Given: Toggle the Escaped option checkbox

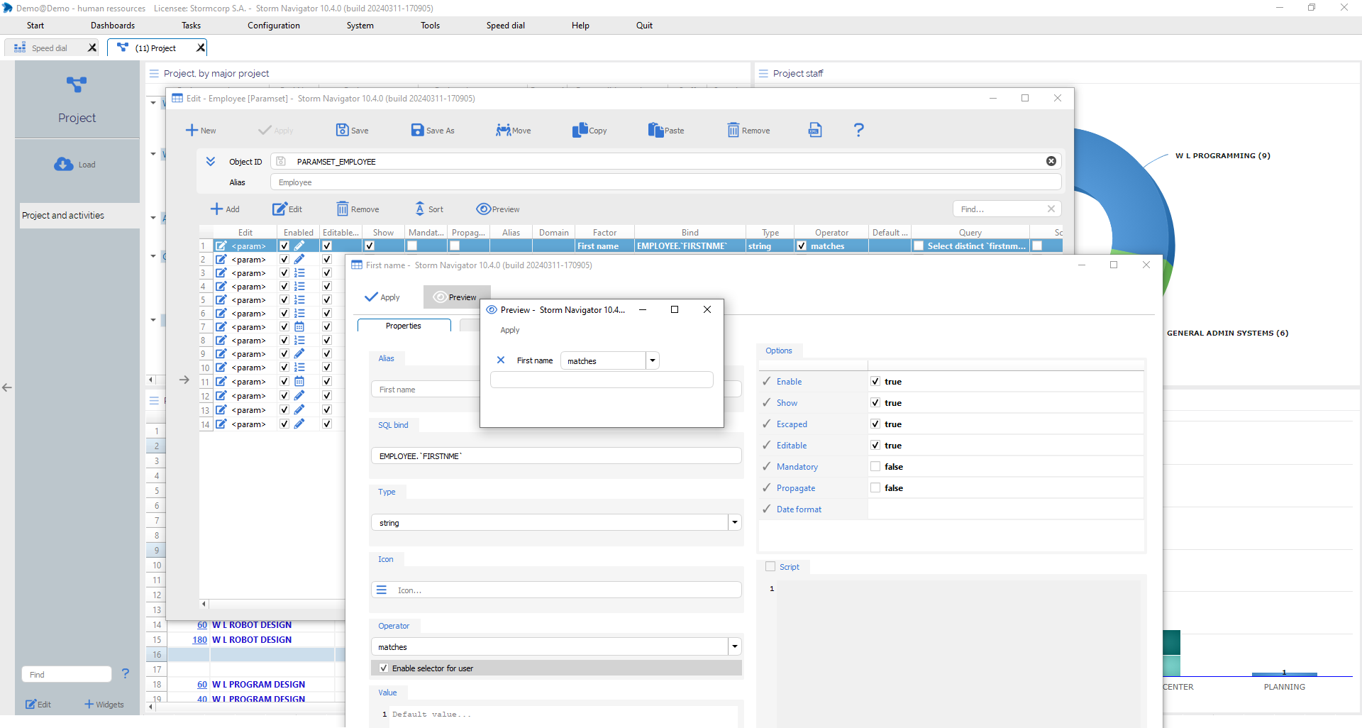Looking at the screenshot, I should tap(875, 424).
